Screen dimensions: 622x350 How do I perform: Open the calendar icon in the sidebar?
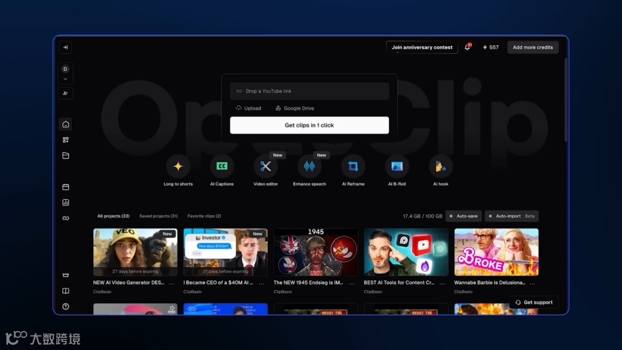pos(66,187)
